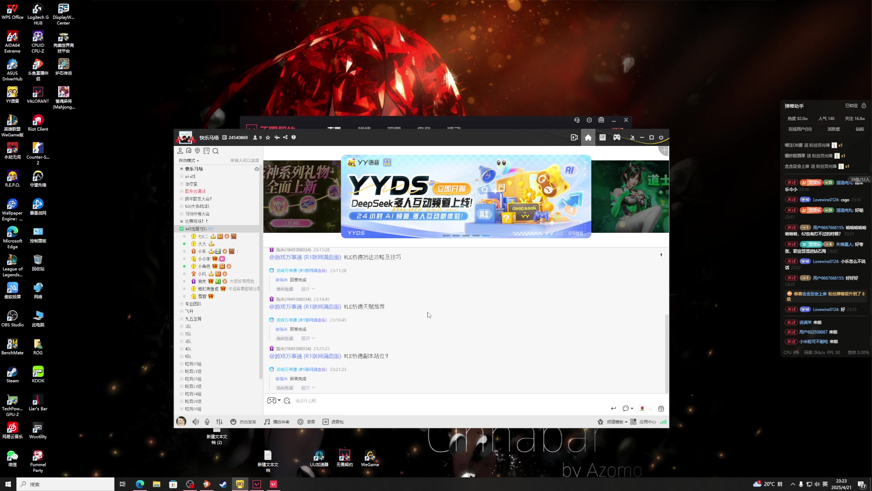Open the game controller dropdown in chat input

pyautogui.click(x=274, y=401)
